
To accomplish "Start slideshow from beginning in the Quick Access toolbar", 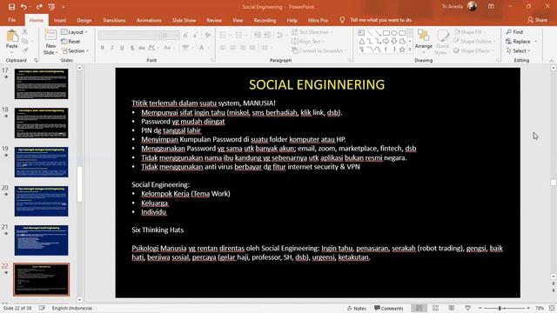I will [x=51, y=7].
